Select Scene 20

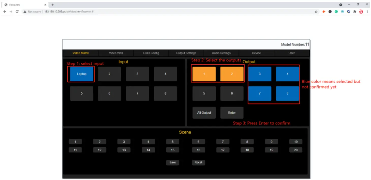click(296, 150)
